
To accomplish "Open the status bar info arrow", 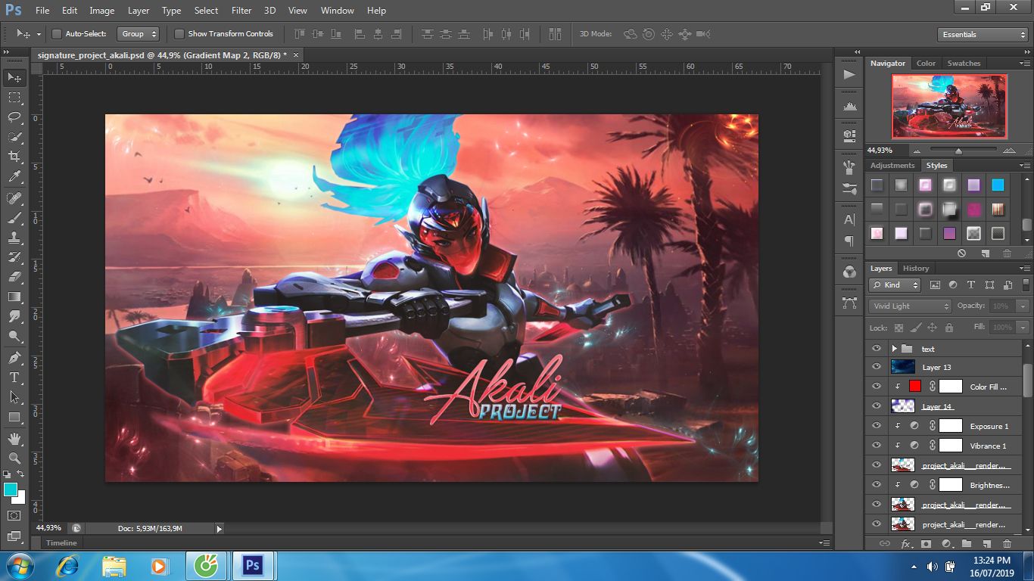I will (x=220, y=529).
